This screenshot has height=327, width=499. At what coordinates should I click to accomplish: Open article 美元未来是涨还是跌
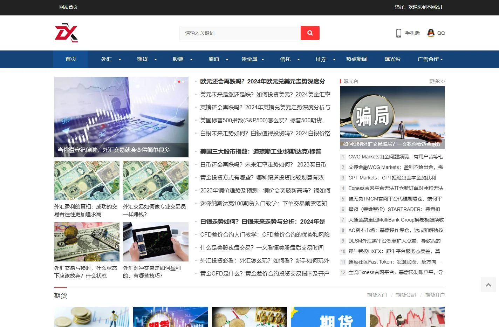click(265, 94)
